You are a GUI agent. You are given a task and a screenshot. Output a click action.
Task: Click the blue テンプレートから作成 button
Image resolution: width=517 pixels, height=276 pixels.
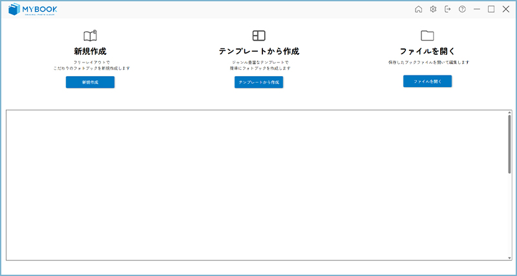pos(259,83)
